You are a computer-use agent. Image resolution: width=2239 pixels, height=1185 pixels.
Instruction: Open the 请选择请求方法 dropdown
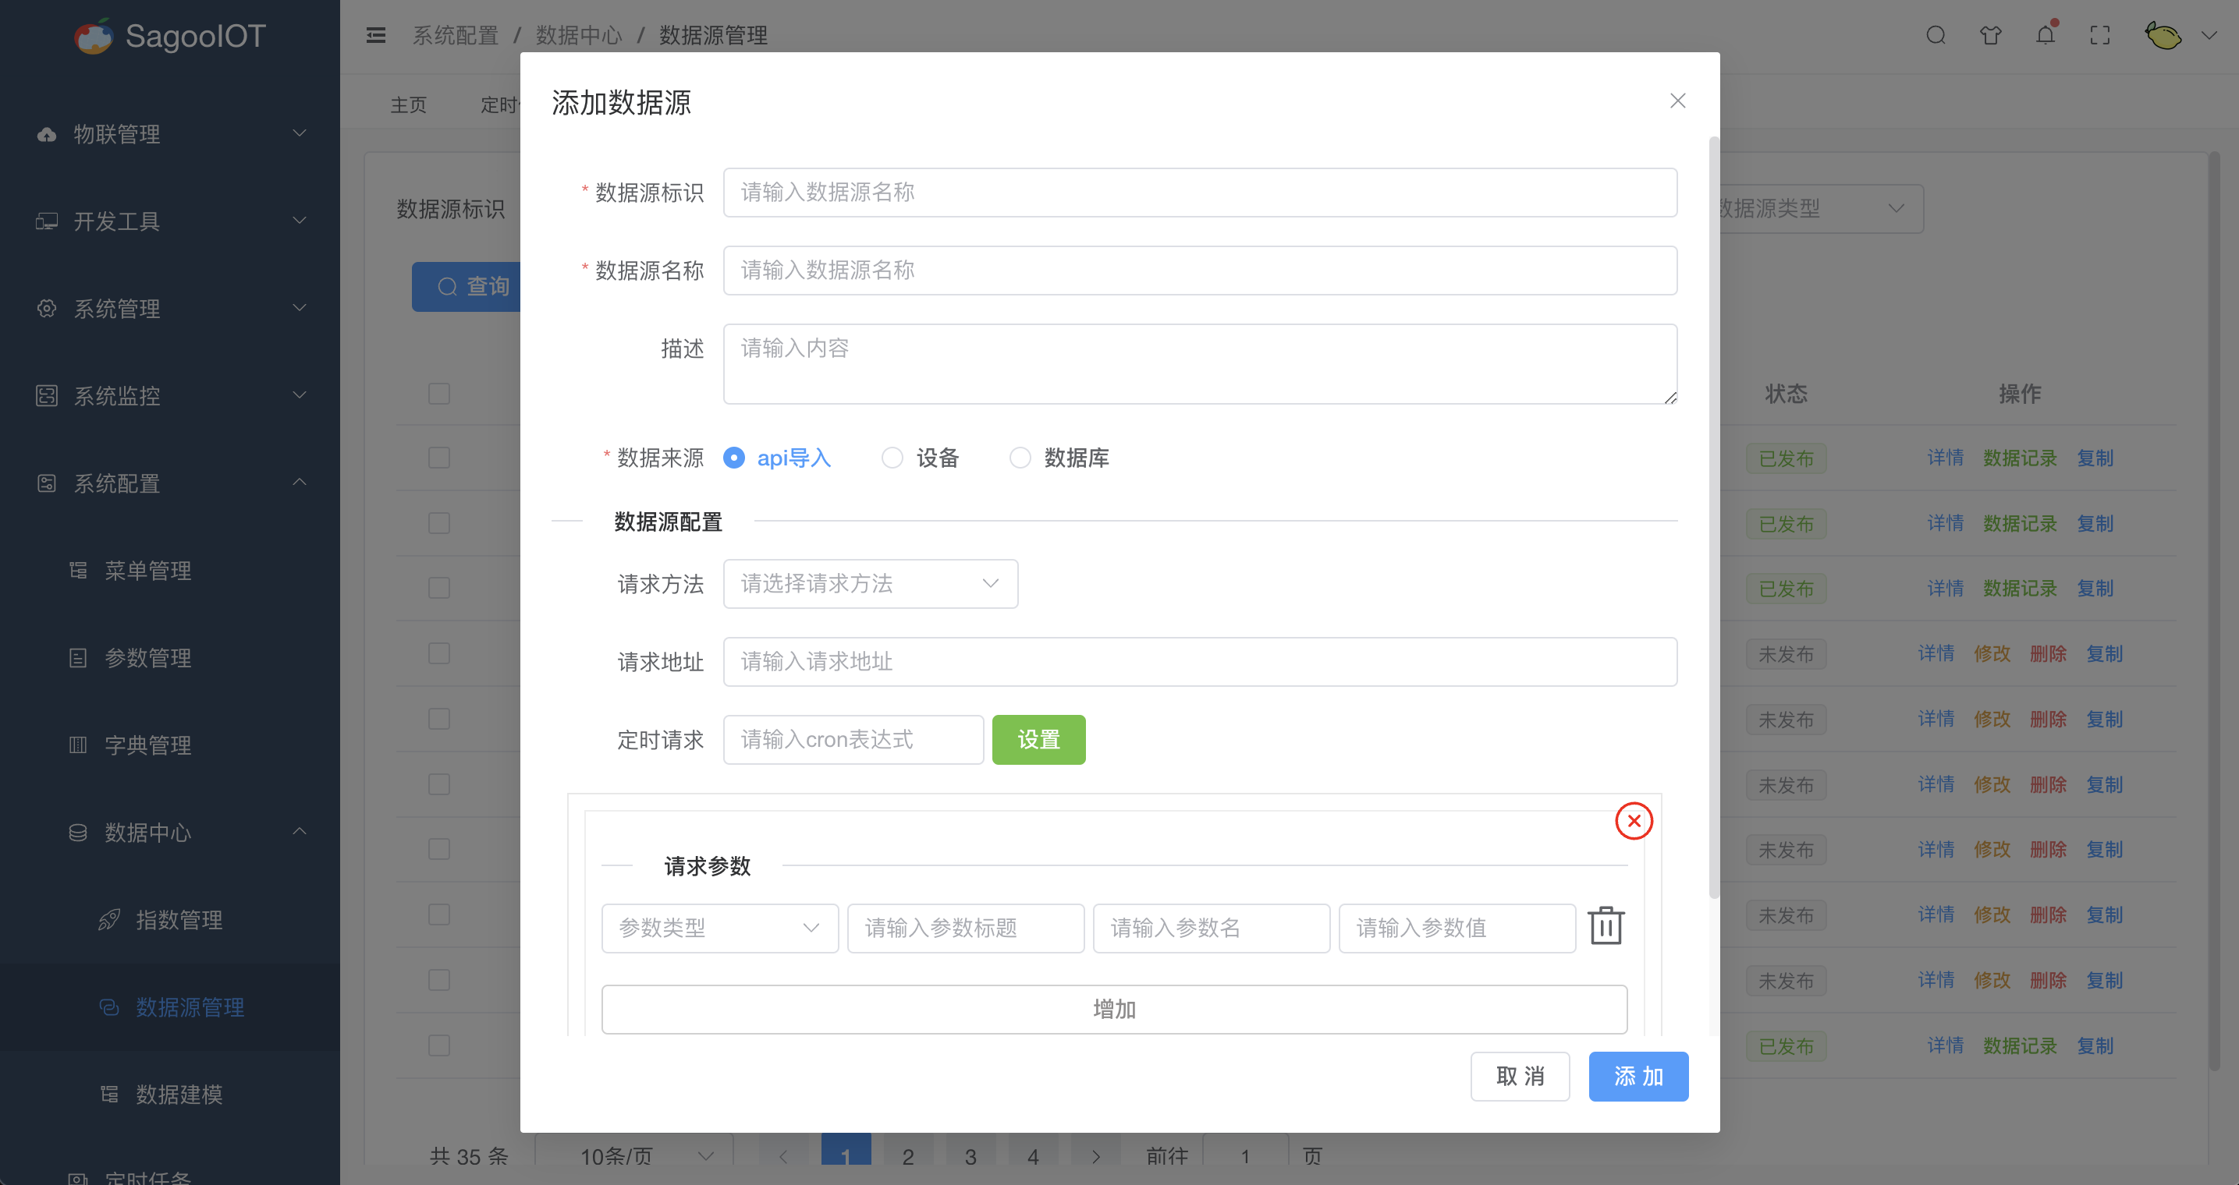pyautogui.click(x=870, y=584)
